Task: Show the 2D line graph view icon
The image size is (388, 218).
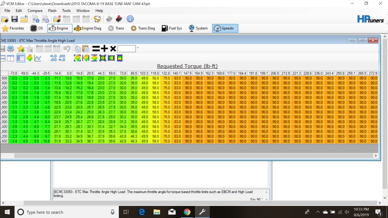Action: coord(38,58)
